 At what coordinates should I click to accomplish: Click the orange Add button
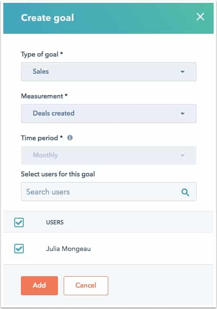[39, 286]
